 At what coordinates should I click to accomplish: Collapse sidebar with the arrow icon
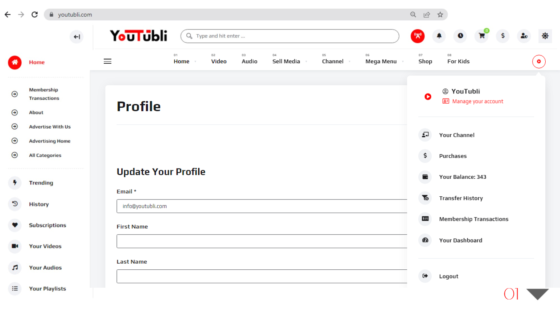(x=76, y=37)
